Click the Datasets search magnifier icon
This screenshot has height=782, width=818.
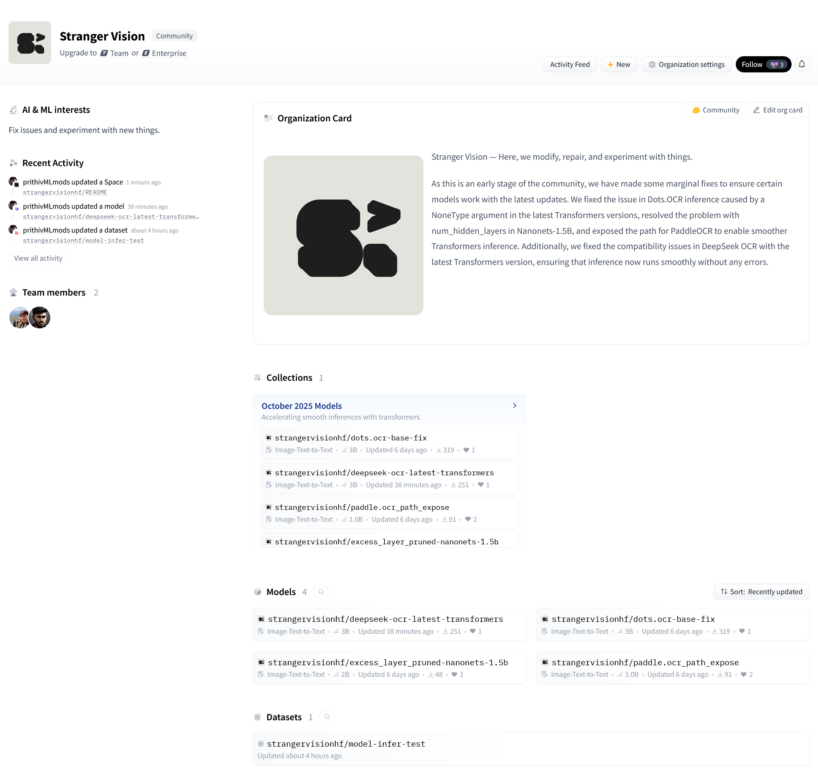click(327, 717)
